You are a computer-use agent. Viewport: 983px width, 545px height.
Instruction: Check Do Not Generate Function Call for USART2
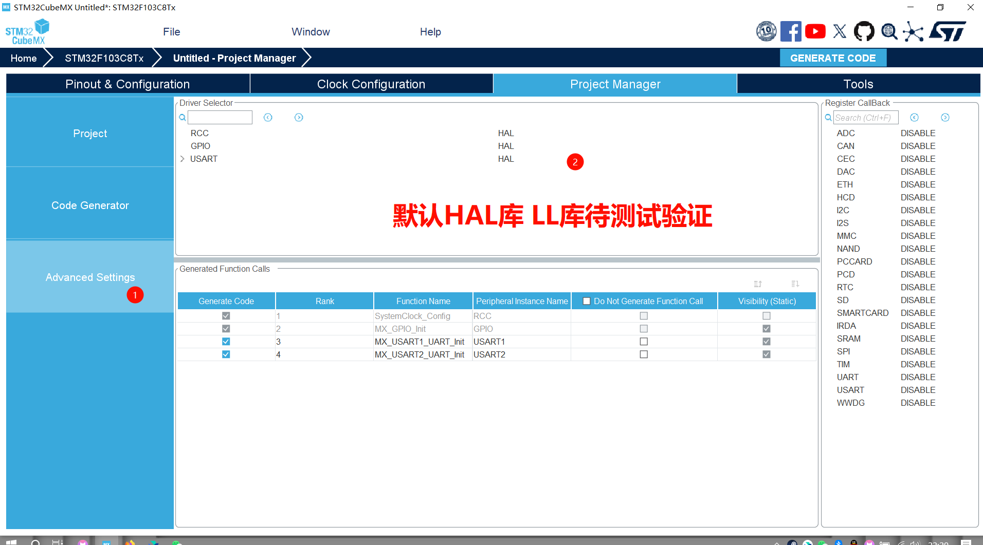[x=644, y=354]
